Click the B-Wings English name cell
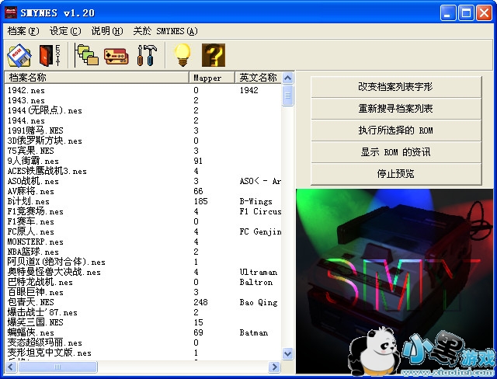Viewport: 497px width, 379px height. click(256, 202)
